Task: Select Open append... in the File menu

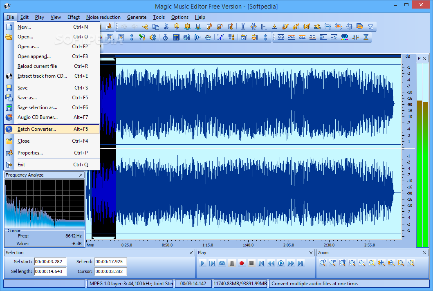Action: (52, 56)
